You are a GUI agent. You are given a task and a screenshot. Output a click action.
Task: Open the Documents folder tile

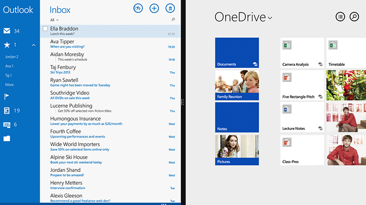(x=237, y=53)
